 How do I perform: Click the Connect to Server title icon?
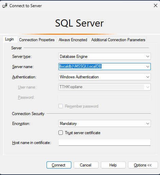point(5,5)
